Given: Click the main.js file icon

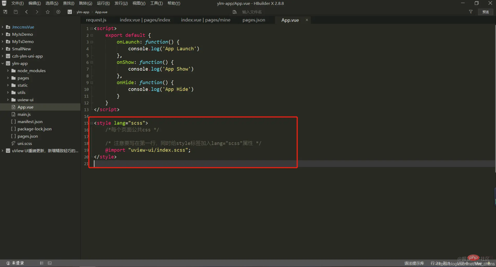Looking at the screenshot, I should [13, 114].
